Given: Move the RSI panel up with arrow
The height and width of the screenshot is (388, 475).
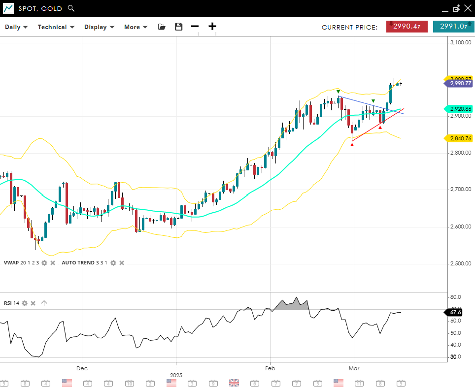Looking at the screenshot, I should coord(44,303).
